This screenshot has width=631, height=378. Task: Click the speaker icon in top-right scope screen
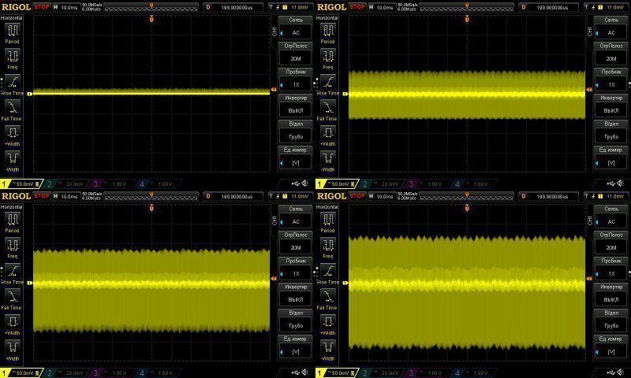620,183
